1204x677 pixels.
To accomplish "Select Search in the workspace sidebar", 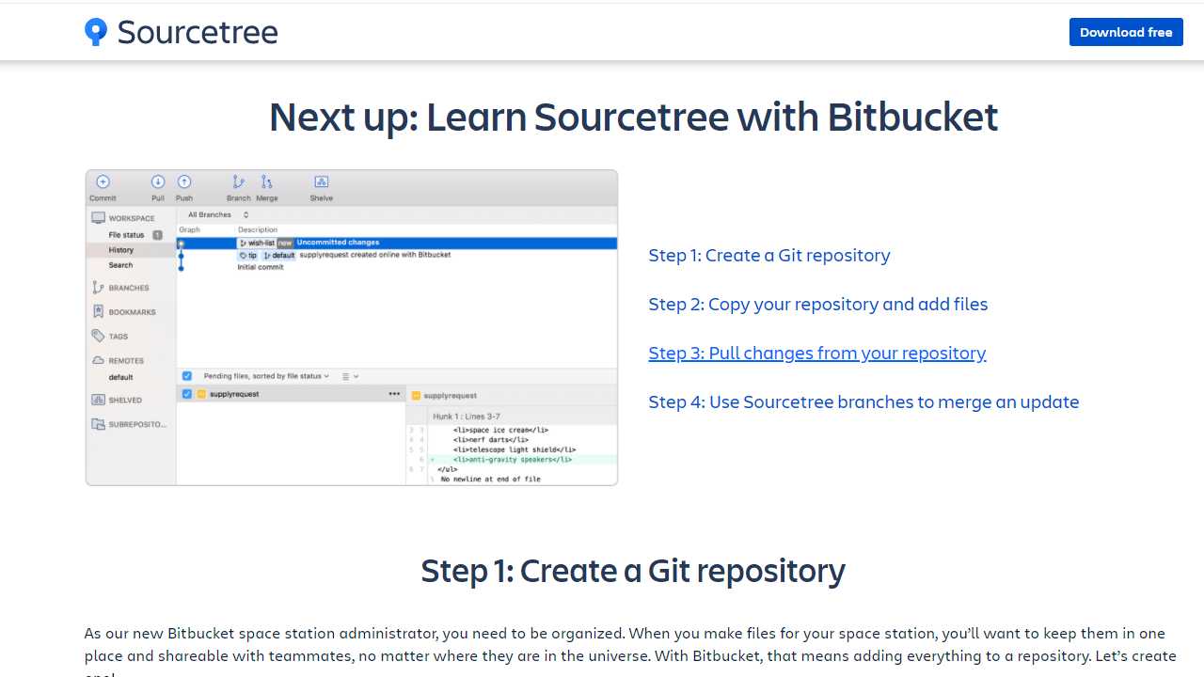I will pyautogui.click(x=121, y=265).
